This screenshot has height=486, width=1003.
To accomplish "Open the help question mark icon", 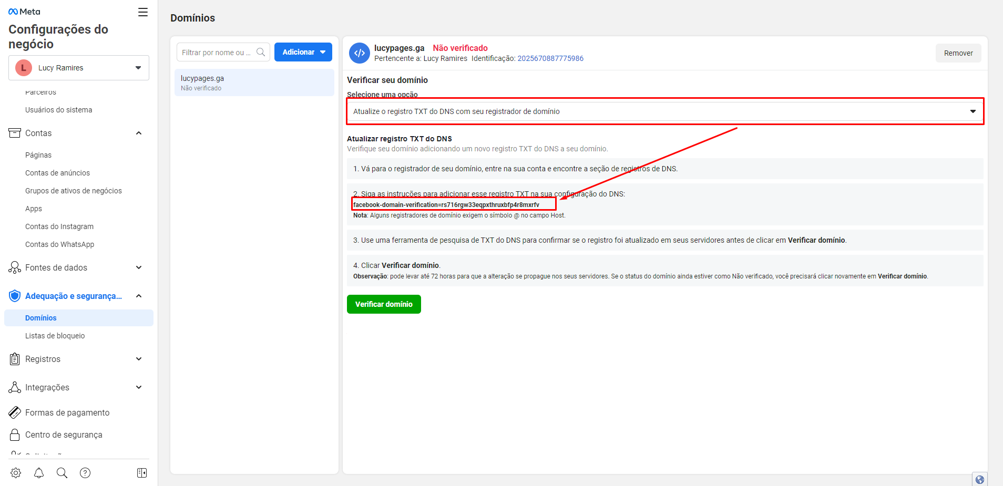I will 85,473.
